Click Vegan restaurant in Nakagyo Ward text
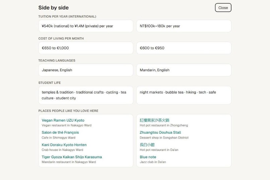This screenshot has height=180, width=270. 66,125
